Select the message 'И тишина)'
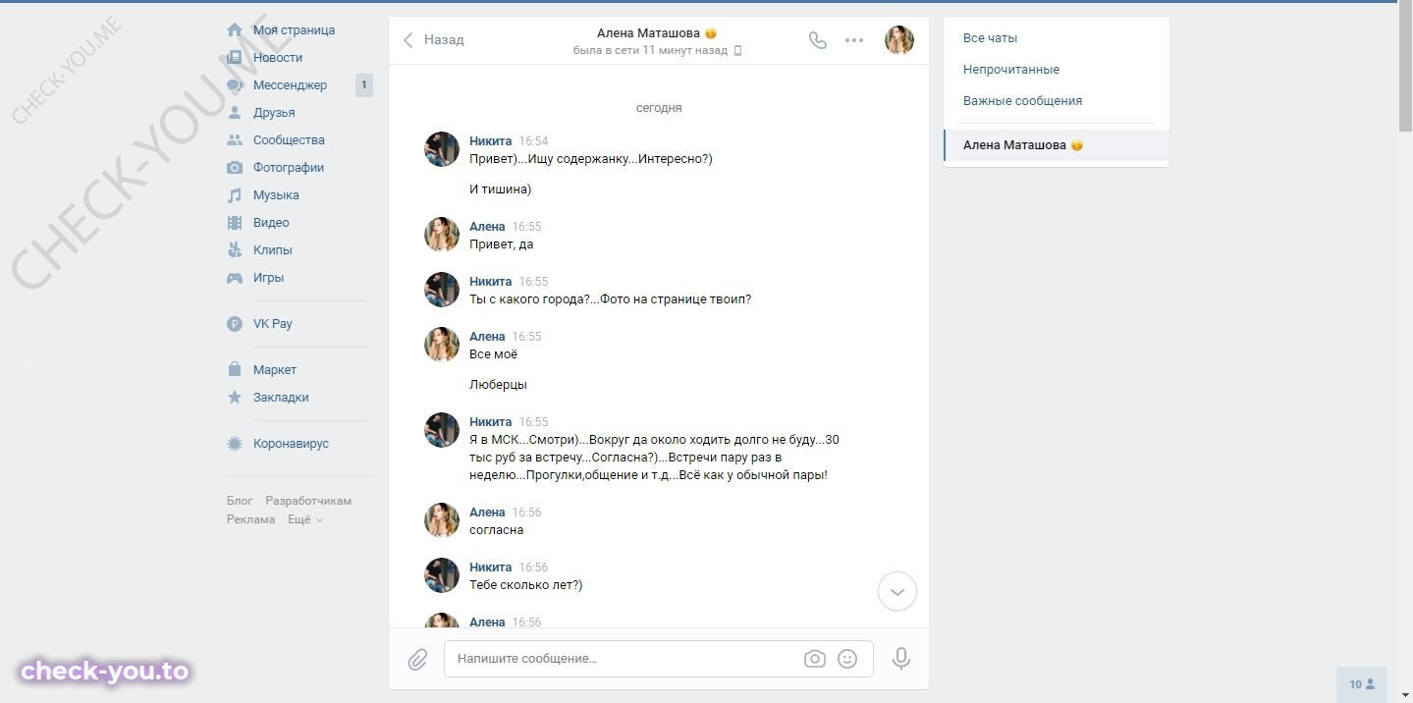The height and width of the screenshot is (703, 1413). coord(500,189)
